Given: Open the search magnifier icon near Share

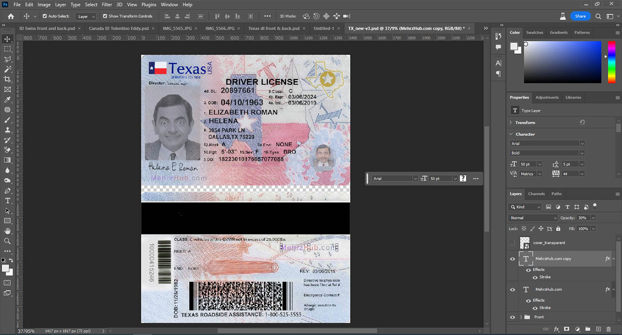Looking at the screenshot, I should click(598, 16).
